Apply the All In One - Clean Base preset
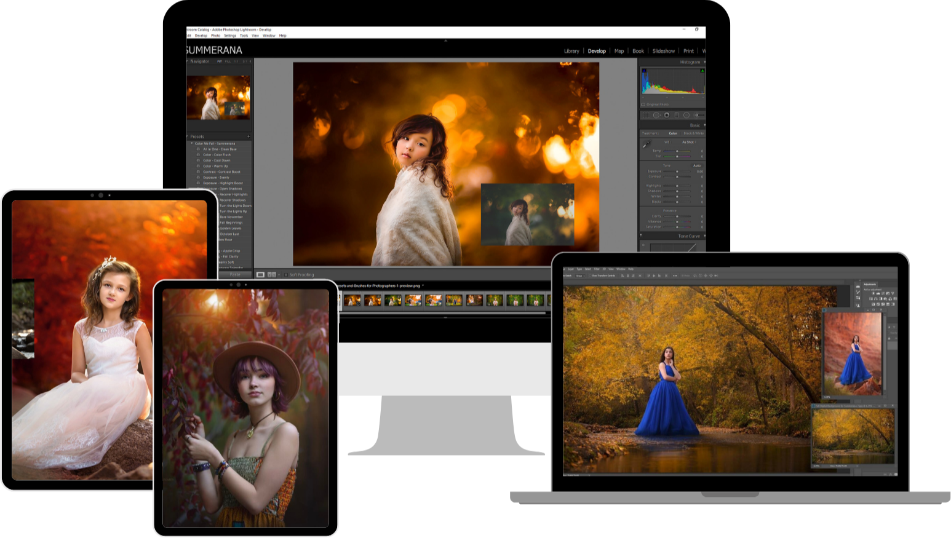 220,149
